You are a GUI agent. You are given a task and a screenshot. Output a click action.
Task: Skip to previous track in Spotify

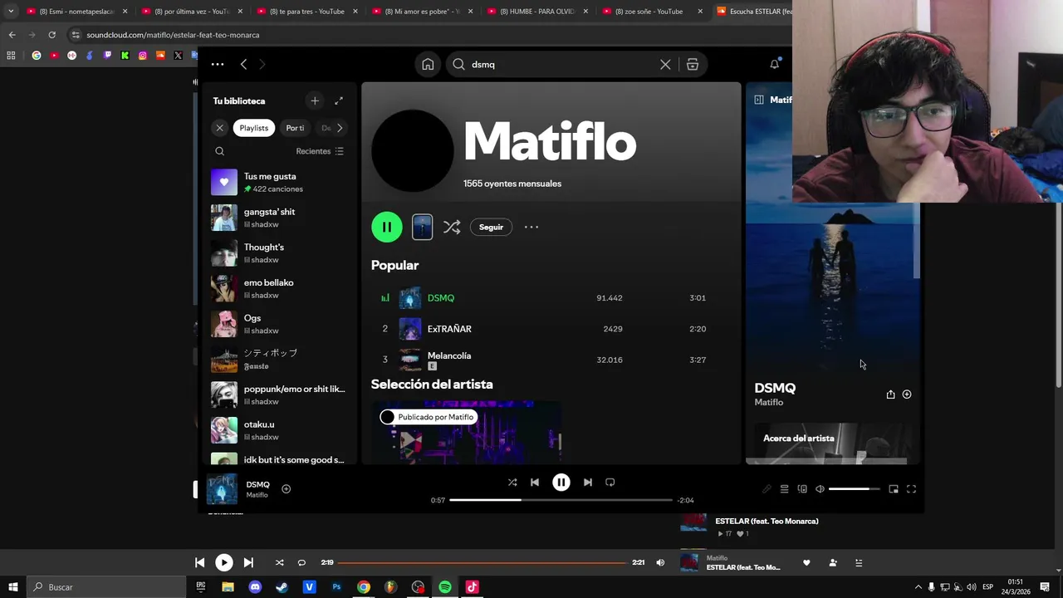pyautogui.click(x=535, y=483)
